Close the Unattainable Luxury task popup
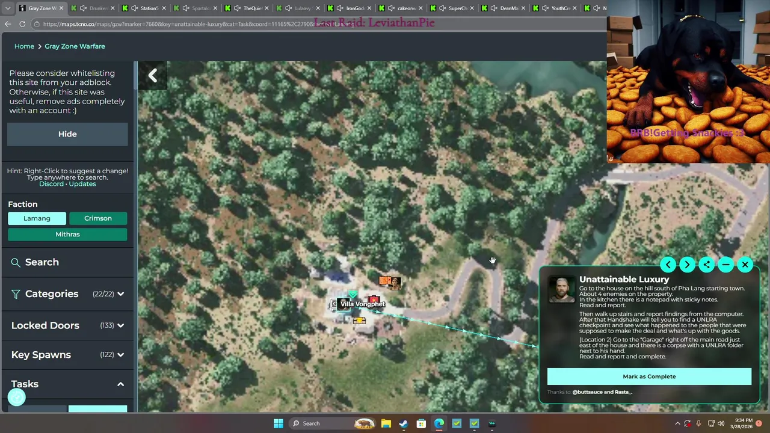770x433 pixels. pyautogui.click(x=745, y=265)
